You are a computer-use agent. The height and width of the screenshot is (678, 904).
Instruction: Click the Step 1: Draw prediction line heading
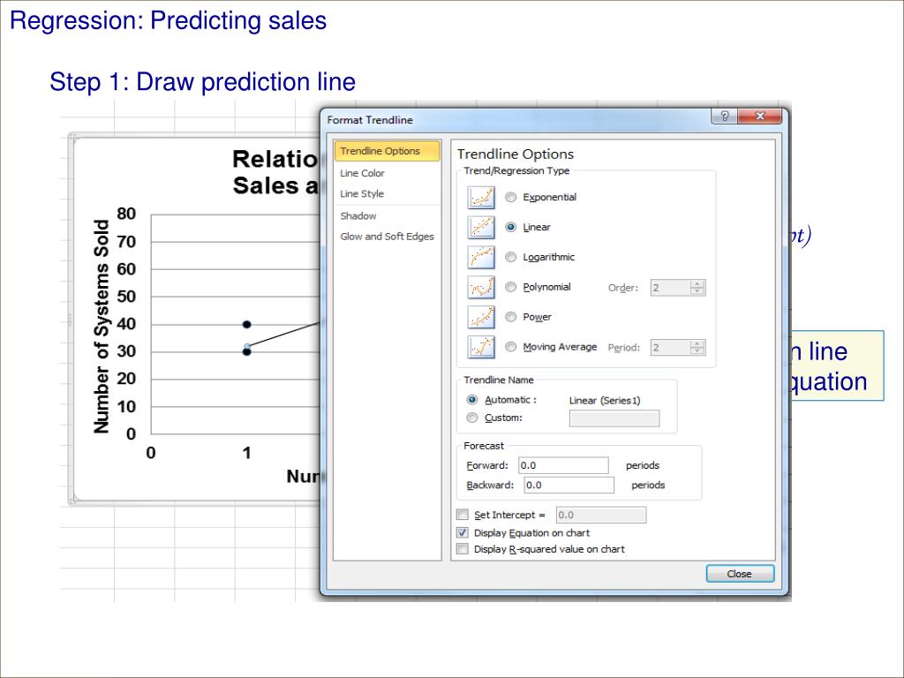tap(202, 82)
